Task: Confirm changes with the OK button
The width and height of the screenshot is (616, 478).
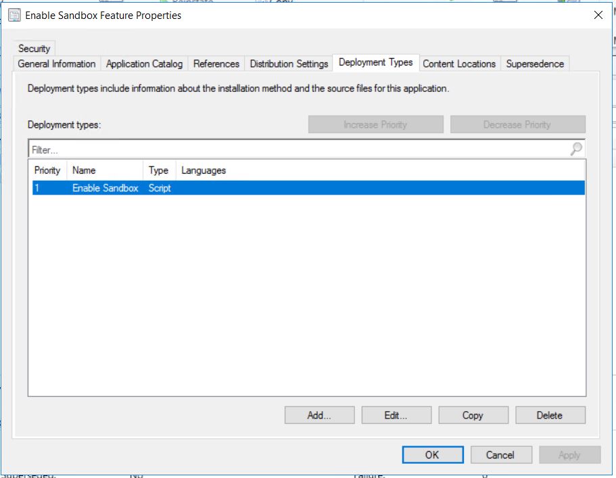Action: click(432, 454)
